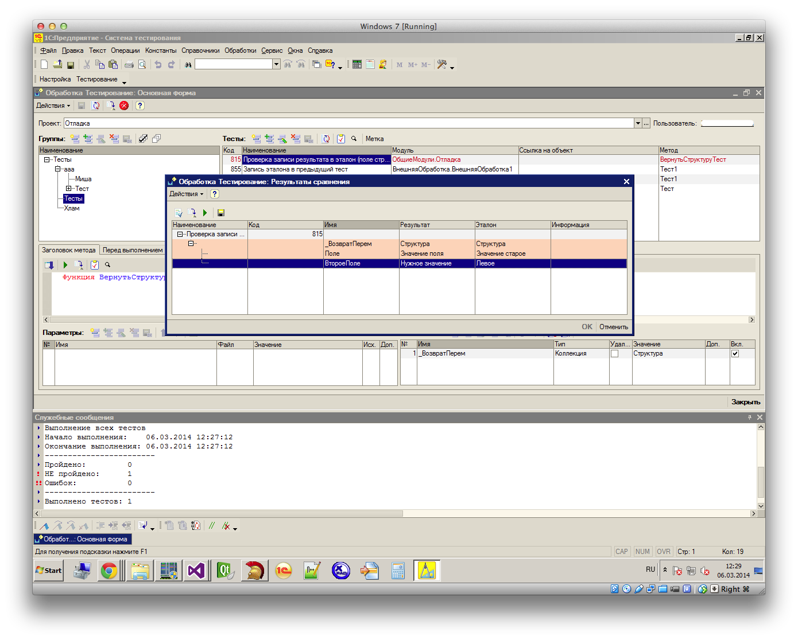Viewport: 798px width, 640px height.
Task: Click OK in results comparison dialog
Action: point(587,327)
